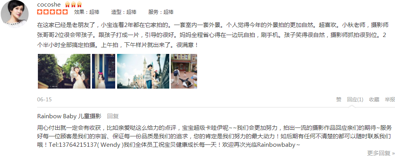
Task: Click the third orange rating star
Action: 53,12
